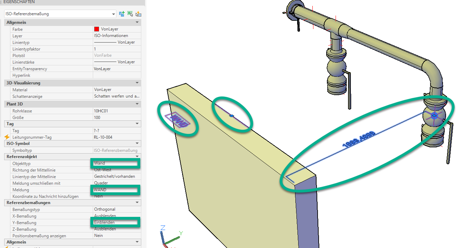
Task: Click the midpoint grip on wall centerline
Action: 232,116
